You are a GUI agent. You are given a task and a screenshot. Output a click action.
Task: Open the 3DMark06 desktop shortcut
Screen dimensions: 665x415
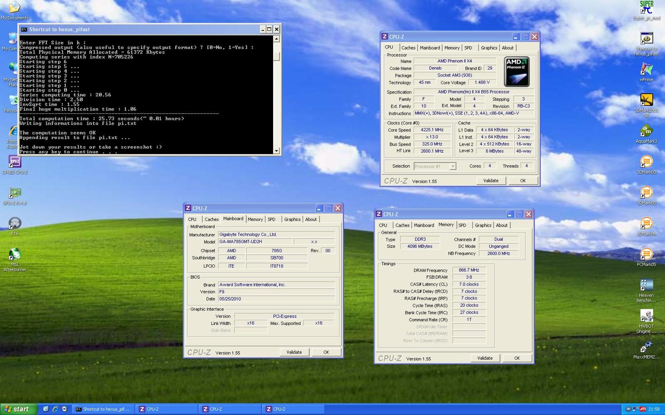coord(646,226)
